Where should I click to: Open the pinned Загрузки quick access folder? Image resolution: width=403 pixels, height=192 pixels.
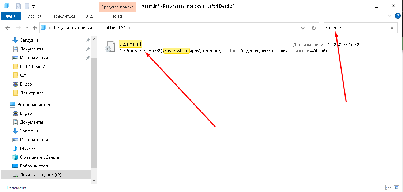pos(29,40)
